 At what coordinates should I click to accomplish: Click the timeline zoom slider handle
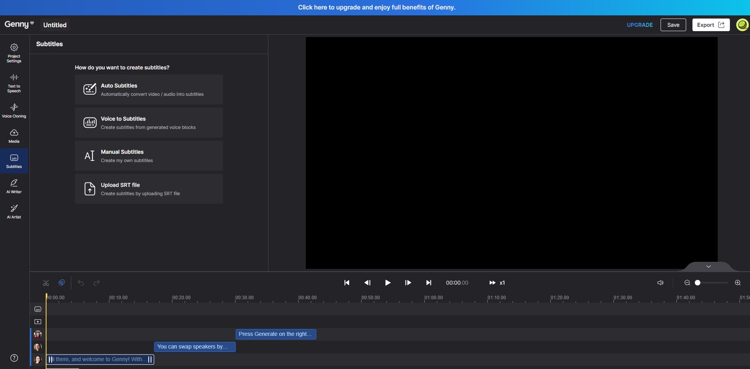698,283
